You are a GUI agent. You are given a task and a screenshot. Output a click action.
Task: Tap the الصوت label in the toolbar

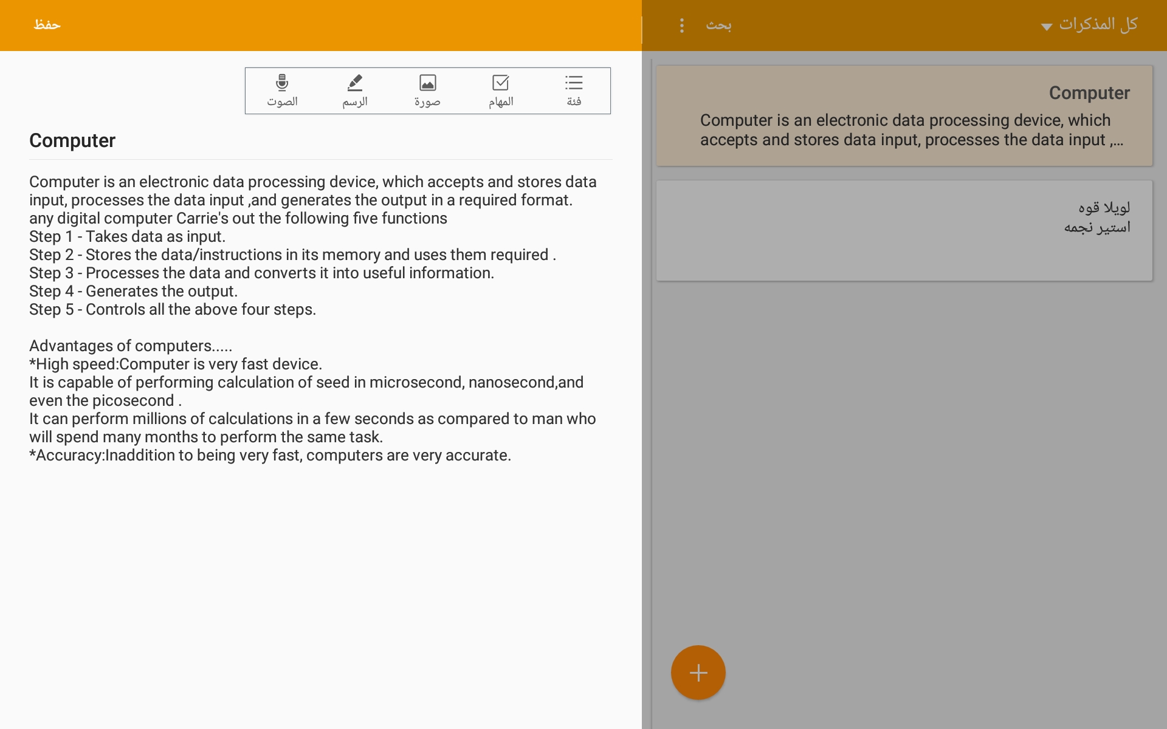tap(282, 101)
